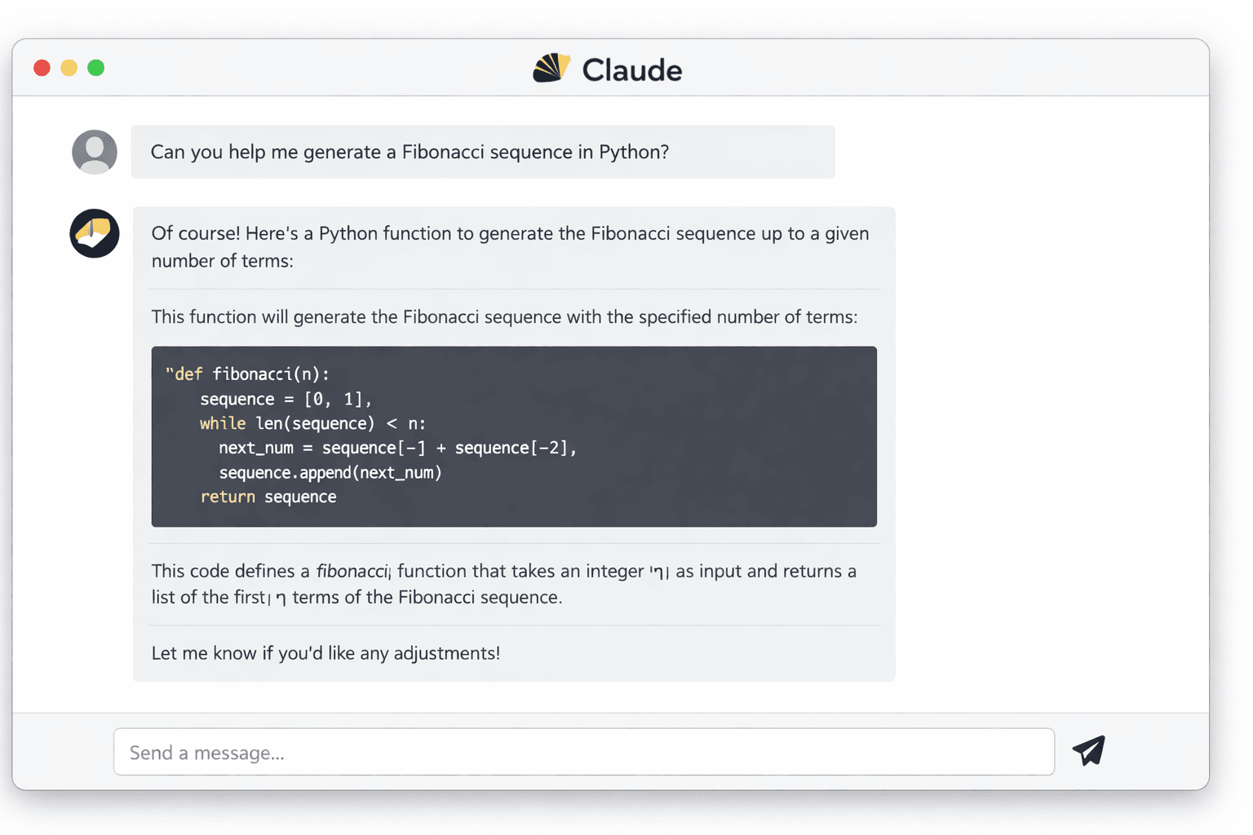Click the "This function will generate" sentence
The width and height of the screenshot is (1253, 835).
[504, 316]
